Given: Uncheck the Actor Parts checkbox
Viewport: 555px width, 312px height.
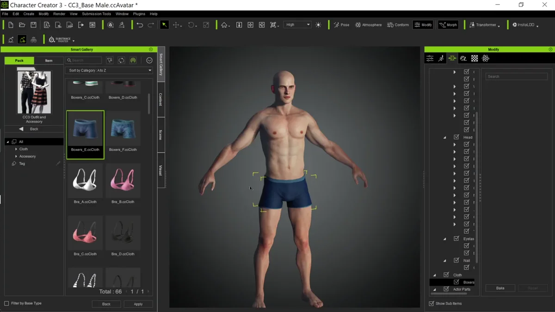Looking at the screenshot, I should pyautogui.click(x=446, y=289).
